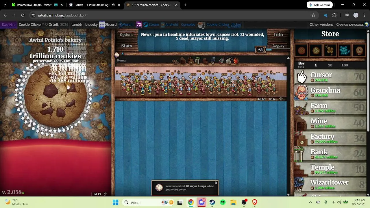Open the Info menu
This screenshot has width=370, height=208.
click(278, 35)
